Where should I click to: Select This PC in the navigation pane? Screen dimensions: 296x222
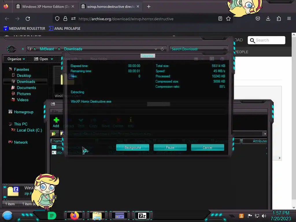(x=21, y=124)
